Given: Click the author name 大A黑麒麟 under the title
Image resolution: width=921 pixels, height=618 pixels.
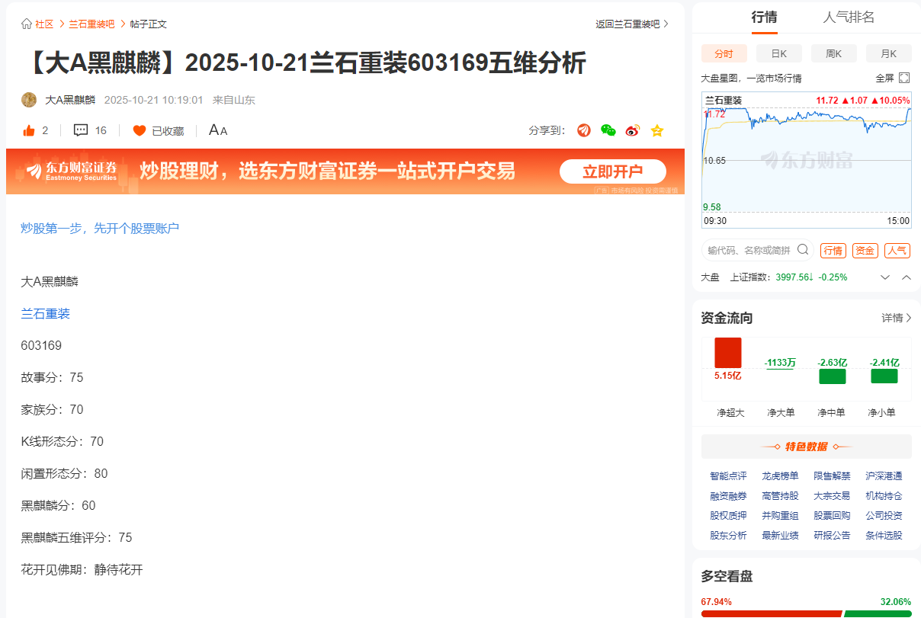Looking at the screenshot, I should coord(70,100).
